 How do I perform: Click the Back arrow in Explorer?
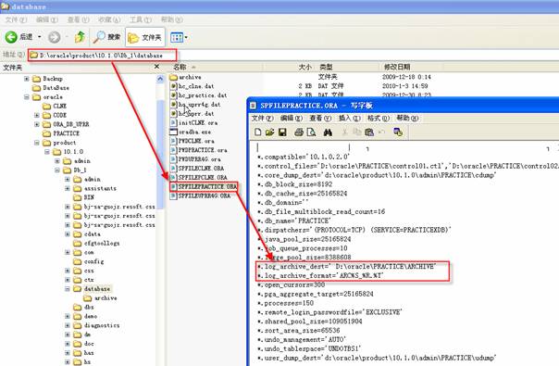[x=11, y=37]
